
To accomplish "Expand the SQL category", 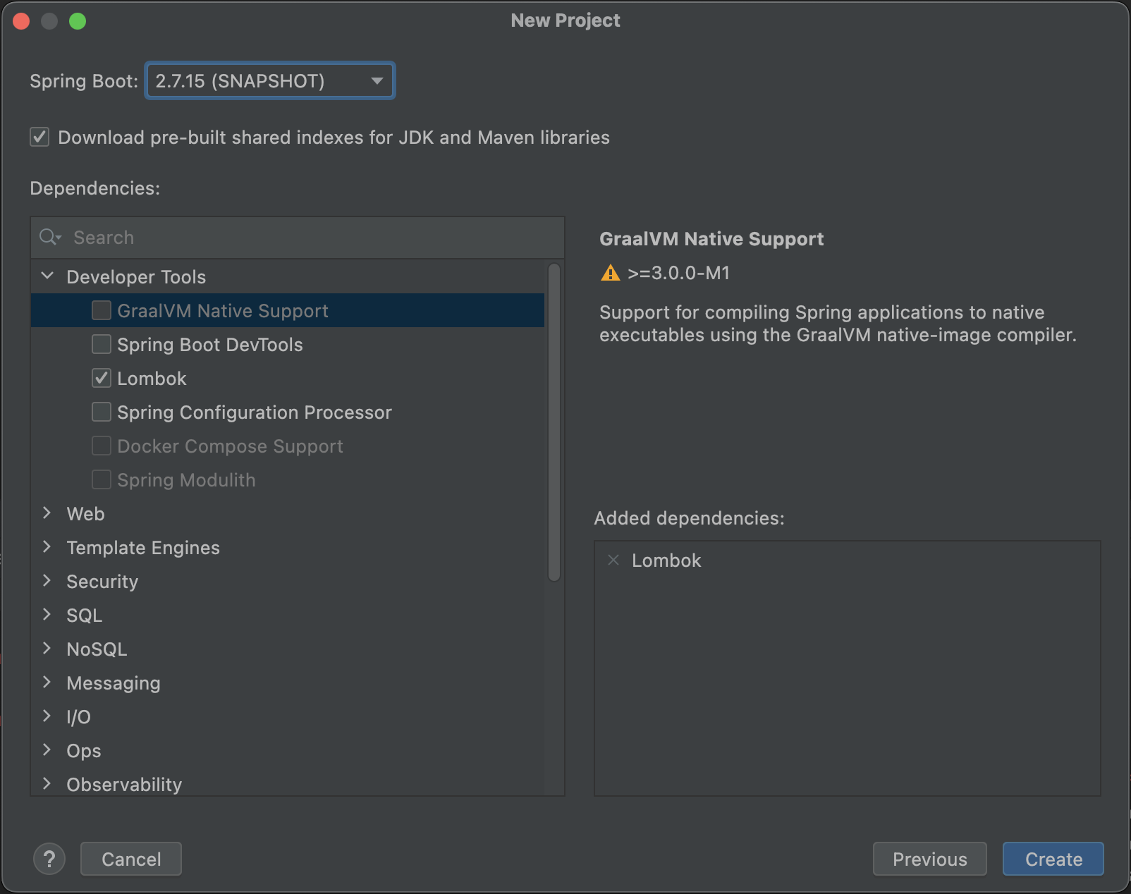I will tap(47, 615).
